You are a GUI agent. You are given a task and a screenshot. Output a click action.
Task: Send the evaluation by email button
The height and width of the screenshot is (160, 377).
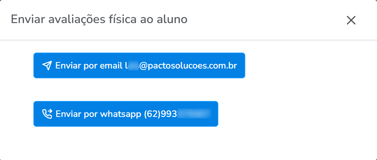(139, 65)
